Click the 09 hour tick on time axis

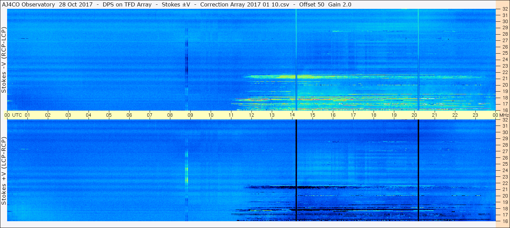pos(190,115)
